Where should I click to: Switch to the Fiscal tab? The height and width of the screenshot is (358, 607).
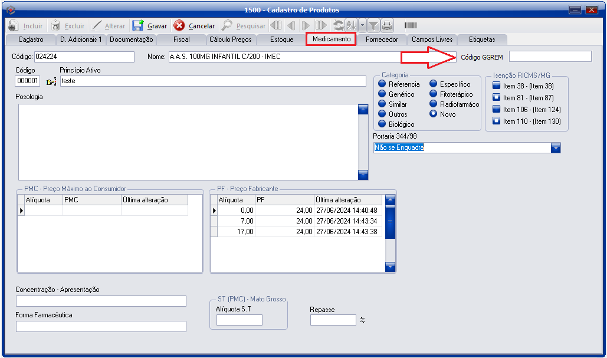coord(181,40)
